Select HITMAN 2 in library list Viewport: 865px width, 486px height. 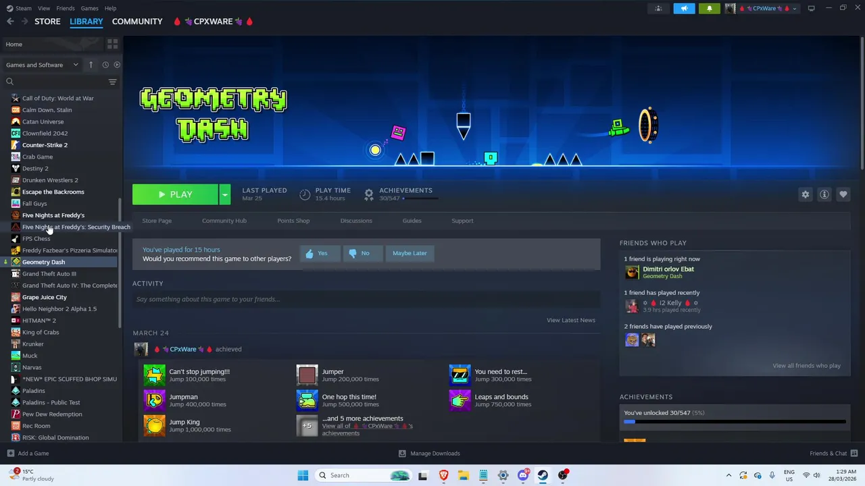tap(39, 321)
